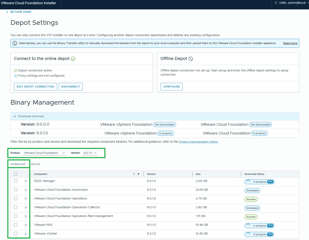Open the Product Interoperability Matrix link
309x240 pixels.
click(198, 142)
